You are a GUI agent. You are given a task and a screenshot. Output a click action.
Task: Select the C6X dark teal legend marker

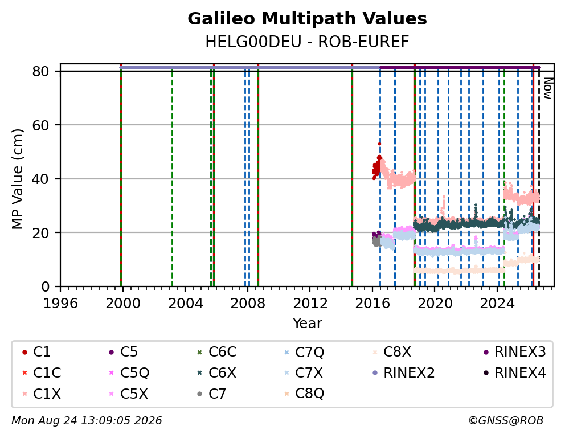[x=199, y=373]
